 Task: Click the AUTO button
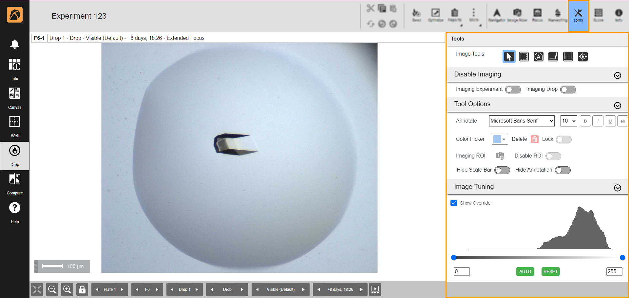click(x=525, y=272)
